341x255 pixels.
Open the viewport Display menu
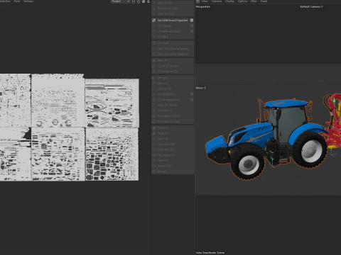(x=229, y=1)
